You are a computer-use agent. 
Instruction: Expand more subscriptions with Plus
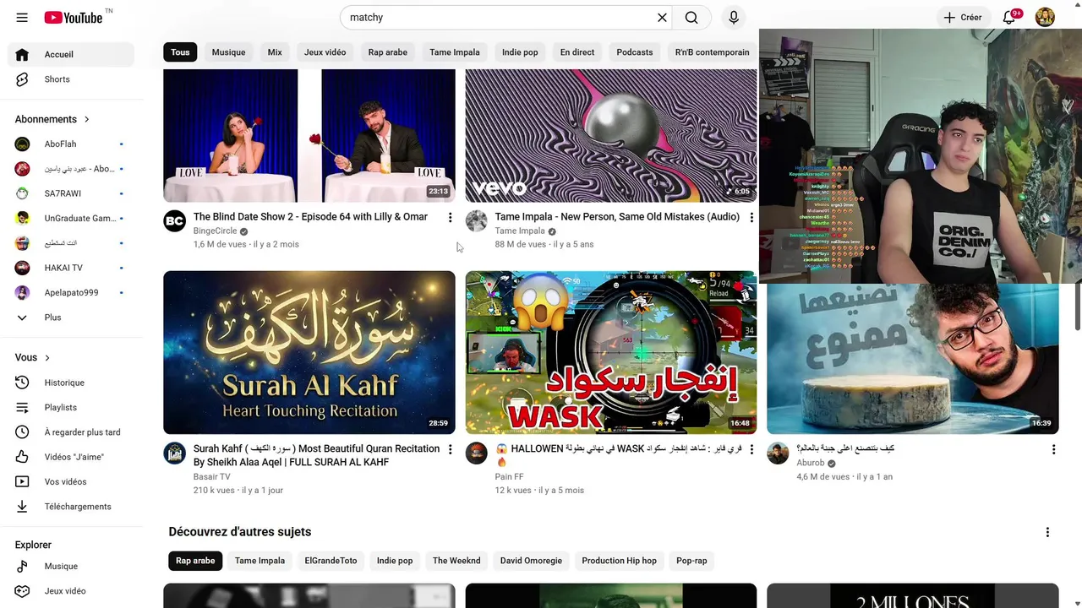click(71, 318)
